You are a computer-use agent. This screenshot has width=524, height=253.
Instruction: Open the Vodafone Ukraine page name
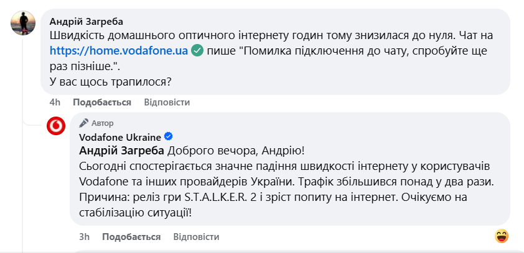tap(120, 136)
